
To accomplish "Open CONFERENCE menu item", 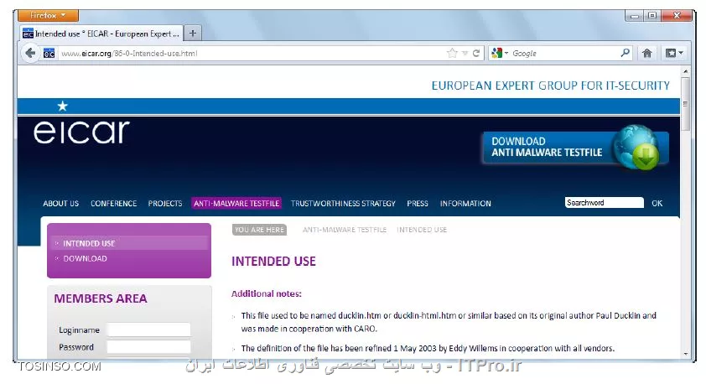I will point(113,204).
